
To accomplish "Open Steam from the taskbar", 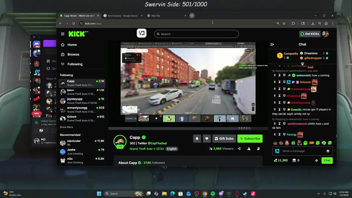I will coord(245,194).
